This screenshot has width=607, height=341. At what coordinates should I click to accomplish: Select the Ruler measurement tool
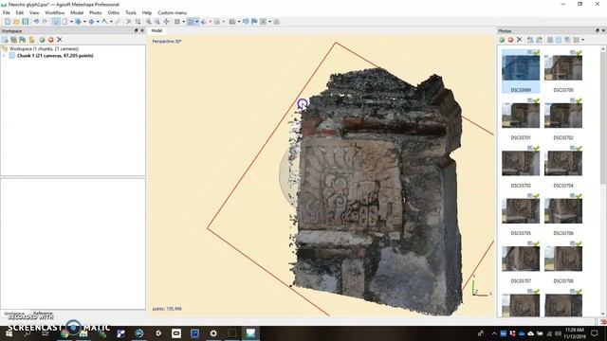(x=104, y=22)
